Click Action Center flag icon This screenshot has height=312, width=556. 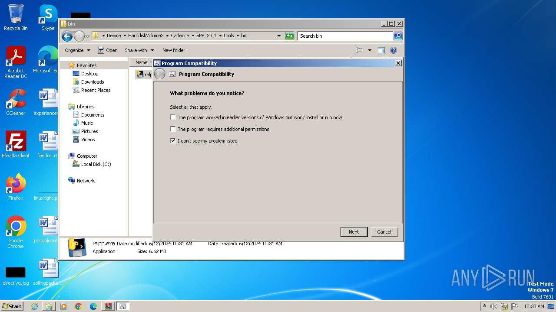pyautogui.click(x=515, y=306)
